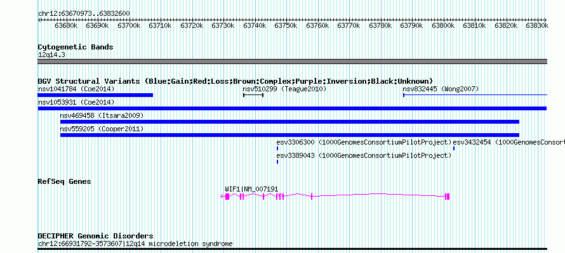Click the DECIPHER Genomic Disorders track title

coord(95,236)
